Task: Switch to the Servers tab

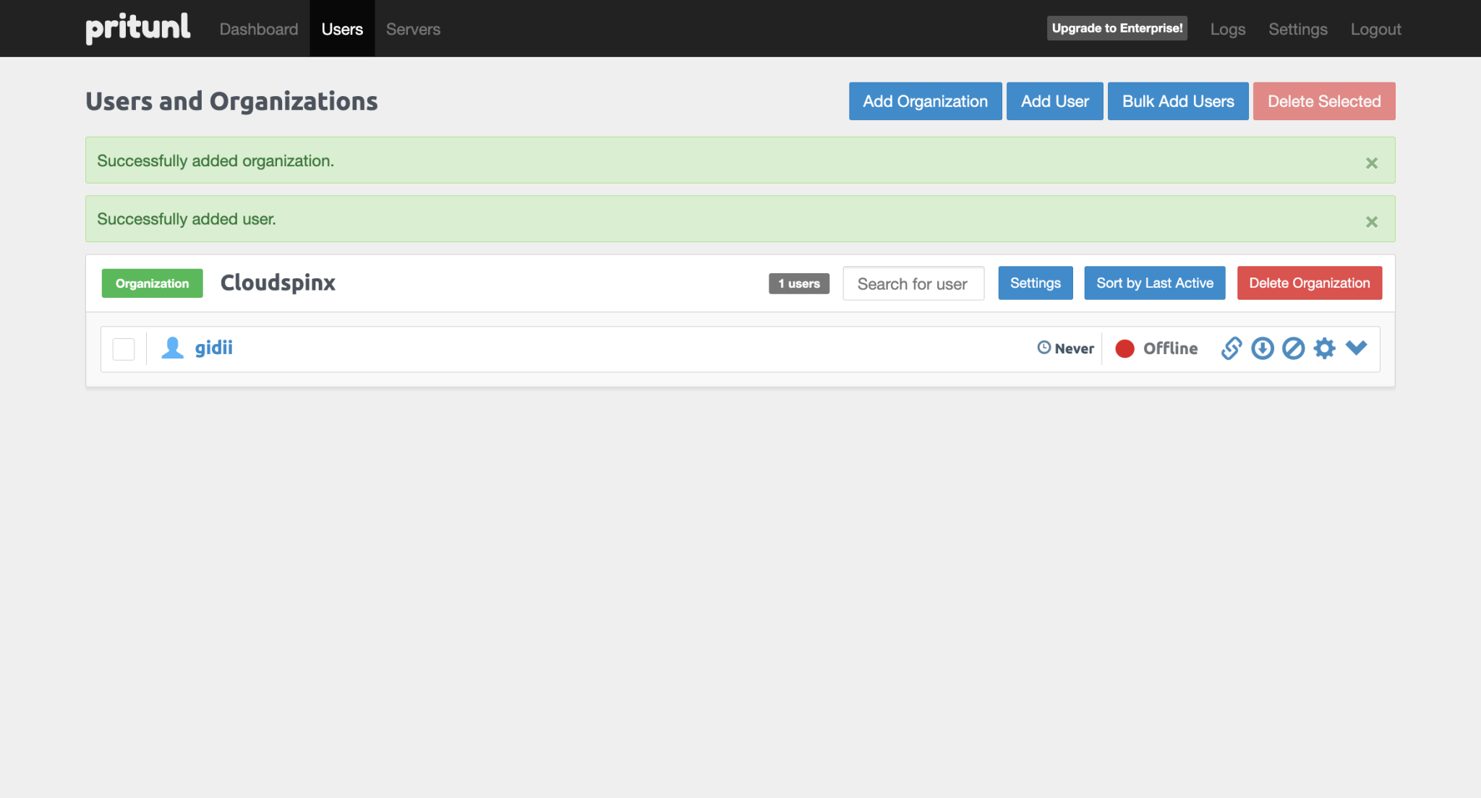Action: [x=413, y=29]
